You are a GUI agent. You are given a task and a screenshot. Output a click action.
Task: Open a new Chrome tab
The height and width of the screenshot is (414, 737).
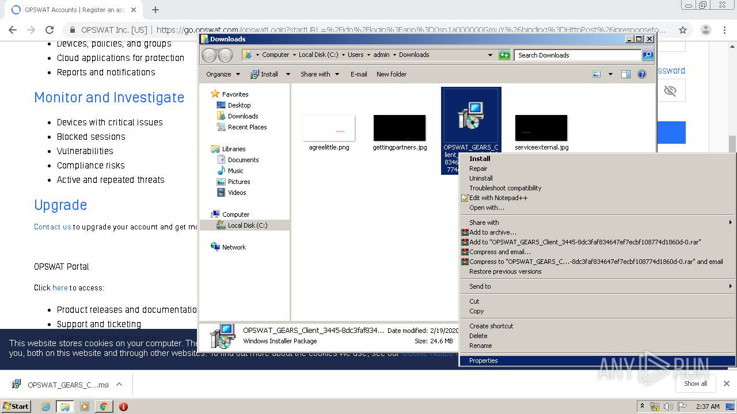(155, 10)
